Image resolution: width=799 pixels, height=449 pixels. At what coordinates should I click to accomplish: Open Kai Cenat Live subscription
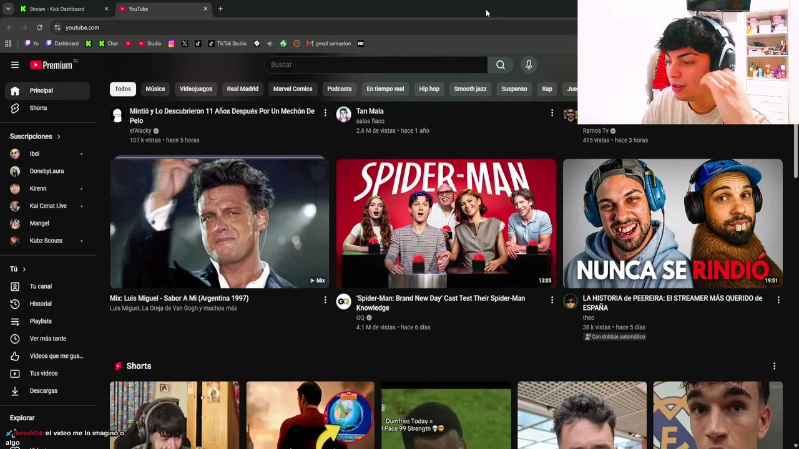47,206
